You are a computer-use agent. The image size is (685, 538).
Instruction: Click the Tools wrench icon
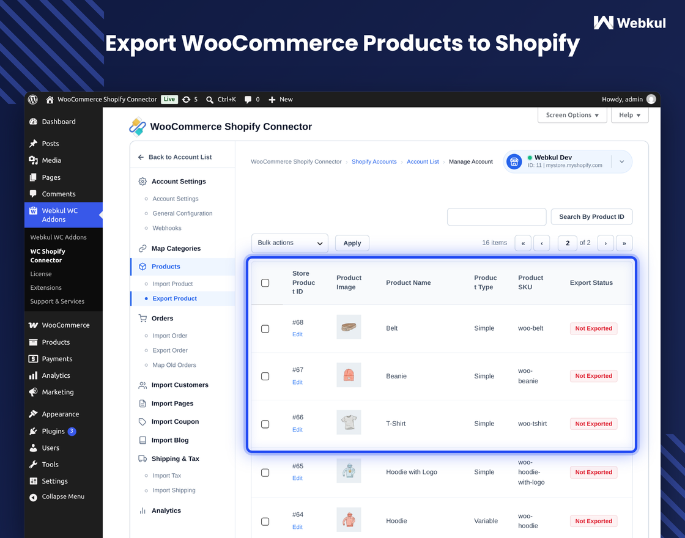pyautogui.click(x=33, y=465)
